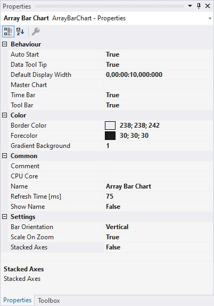Click the Forecolor black swatch
Image resolution: width=214 pixels, height=306 pixels.
pos(110,136)
